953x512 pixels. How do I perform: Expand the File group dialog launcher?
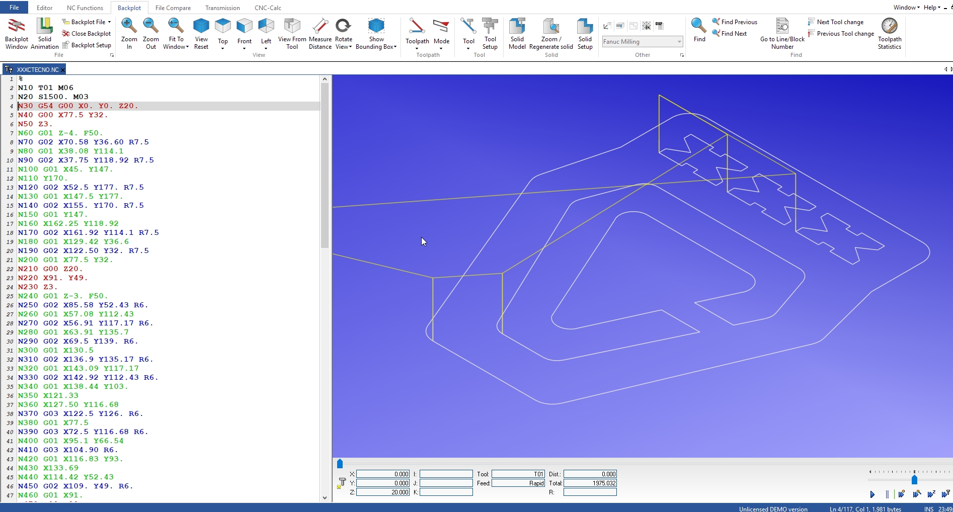pyautogui.click(x=112, y=55)
